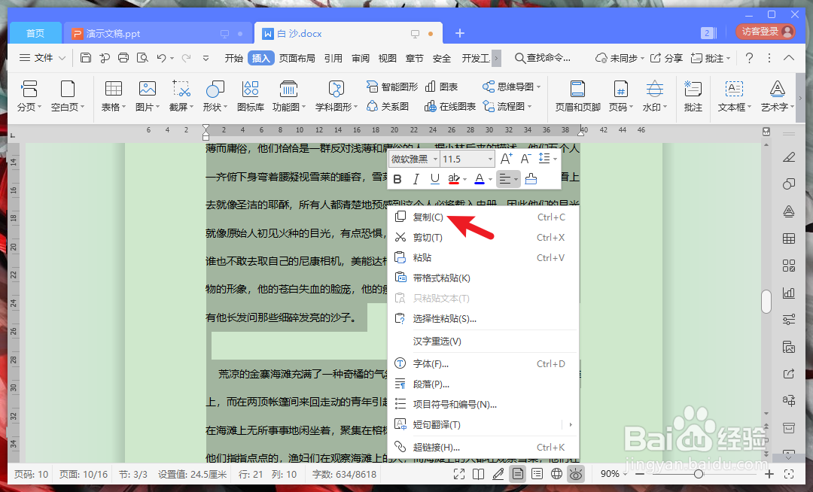813x492 pixels.
Task: Insert 页码 page number
Action: tap(620, 96)
